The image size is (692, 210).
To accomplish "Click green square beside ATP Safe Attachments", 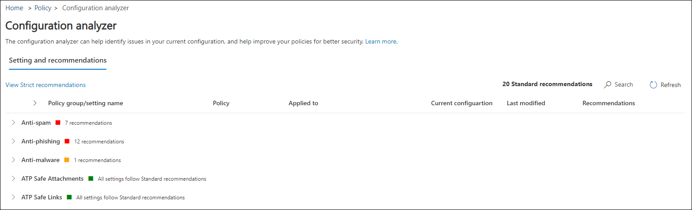I will point(91,178).
